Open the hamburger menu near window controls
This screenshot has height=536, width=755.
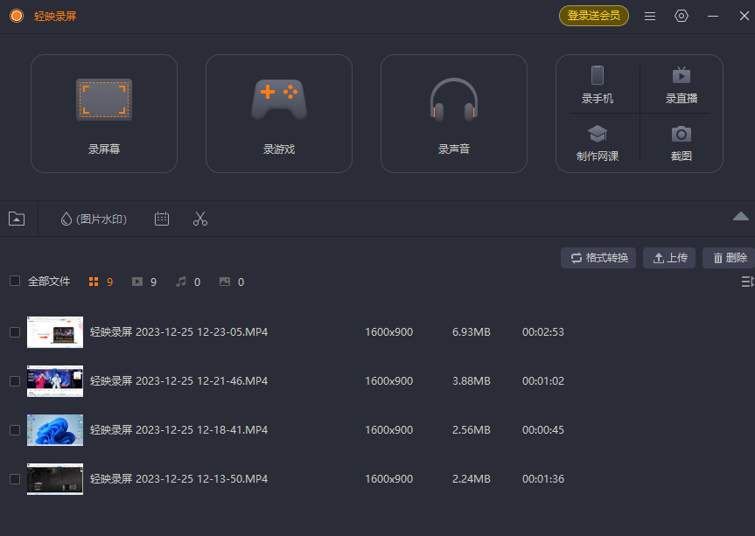pos(649,15)
